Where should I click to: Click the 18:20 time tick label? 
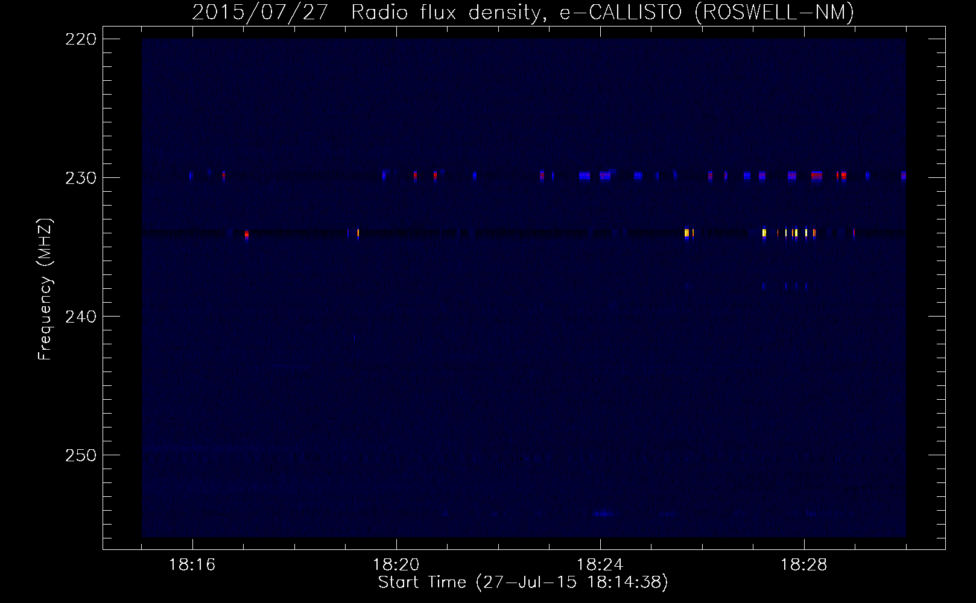coord(396,565)
